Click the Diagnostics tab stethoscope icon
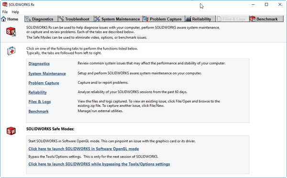 (x=28, y=19)
